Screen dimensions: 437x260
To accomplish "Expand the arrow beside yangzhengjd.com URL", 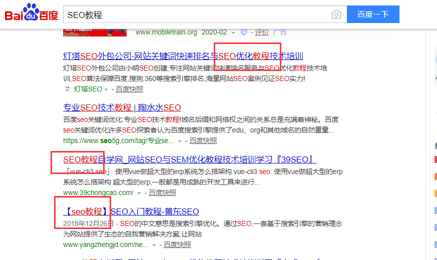I will pos(154,245).
